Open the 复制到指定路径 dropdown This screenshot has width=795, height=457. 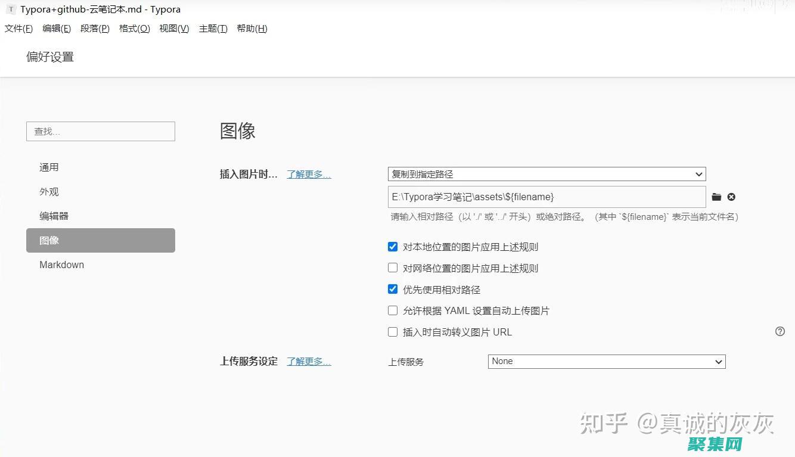pos(546,175)
